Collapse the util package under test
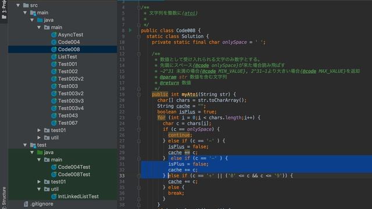The height and width of the screenshot is (209, 372). click(39, 189)
